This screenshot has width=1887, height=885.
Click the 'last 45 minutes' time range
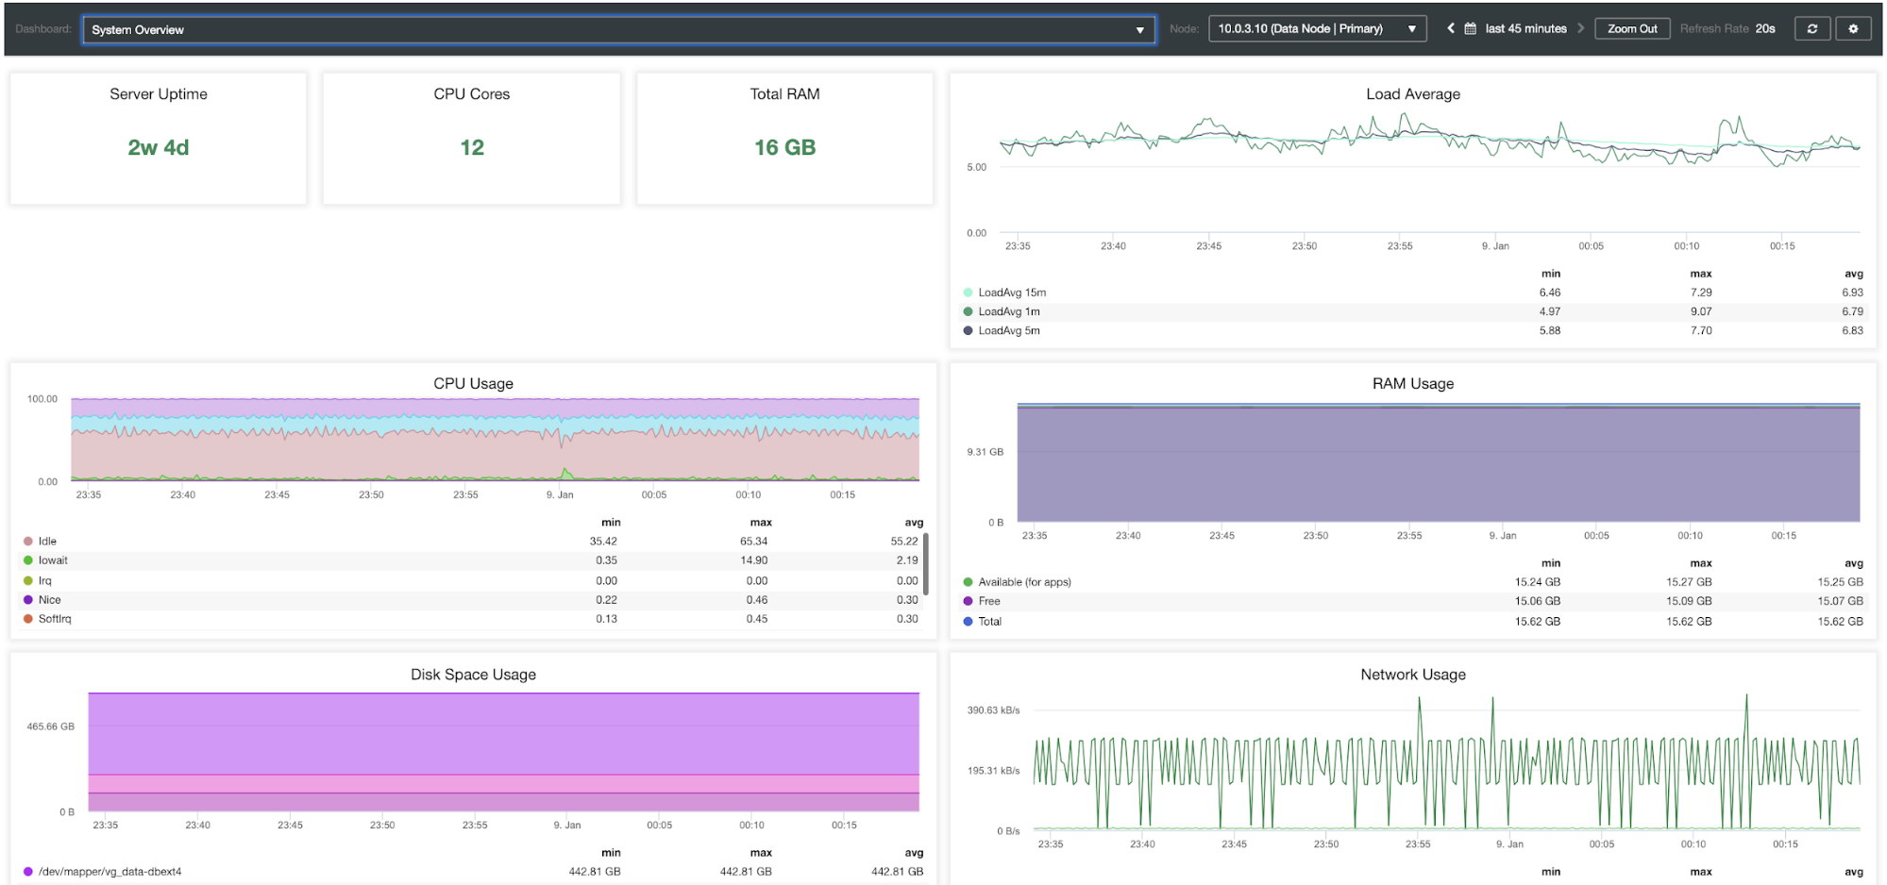1525,28
